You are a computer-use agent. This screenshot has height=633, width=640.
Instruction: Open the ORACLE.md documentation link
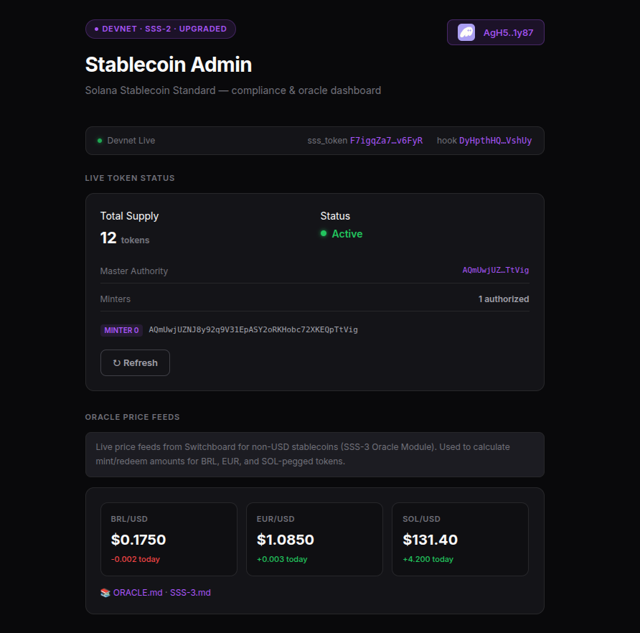click(x=138, y=593)
